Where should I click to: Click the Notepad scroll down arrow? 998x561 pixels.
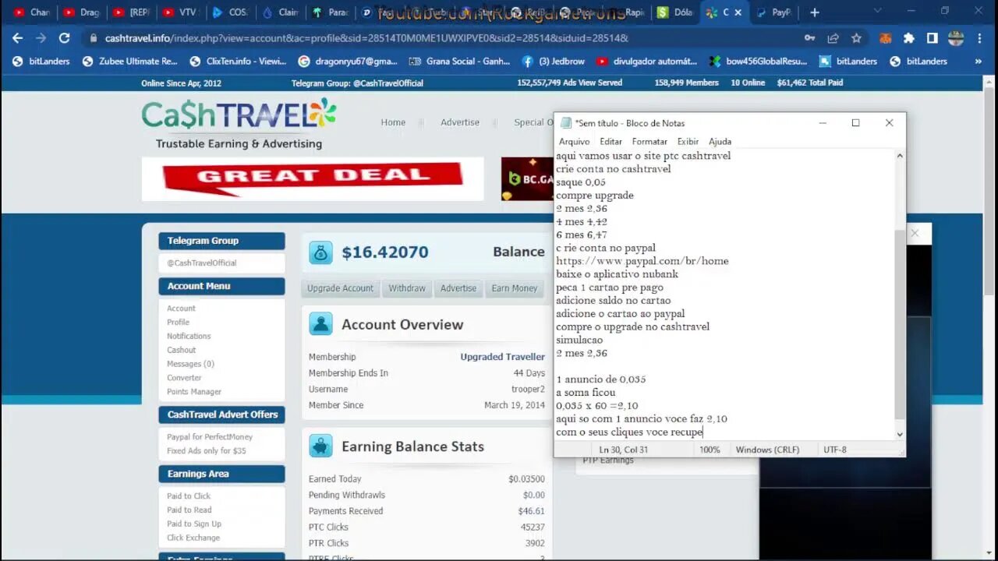tap(900, 434)
